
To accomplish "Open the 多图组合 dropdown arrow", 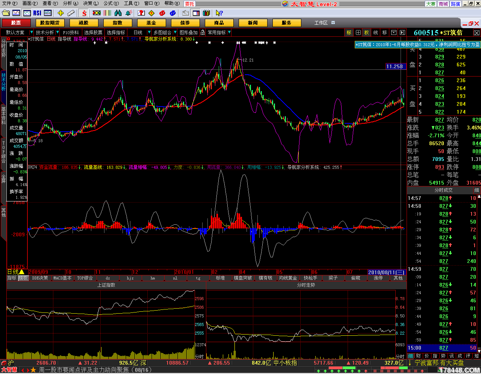I will [x=174, y=33].
